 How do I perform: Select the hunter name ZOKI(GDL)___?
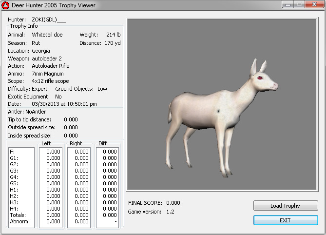49,20
